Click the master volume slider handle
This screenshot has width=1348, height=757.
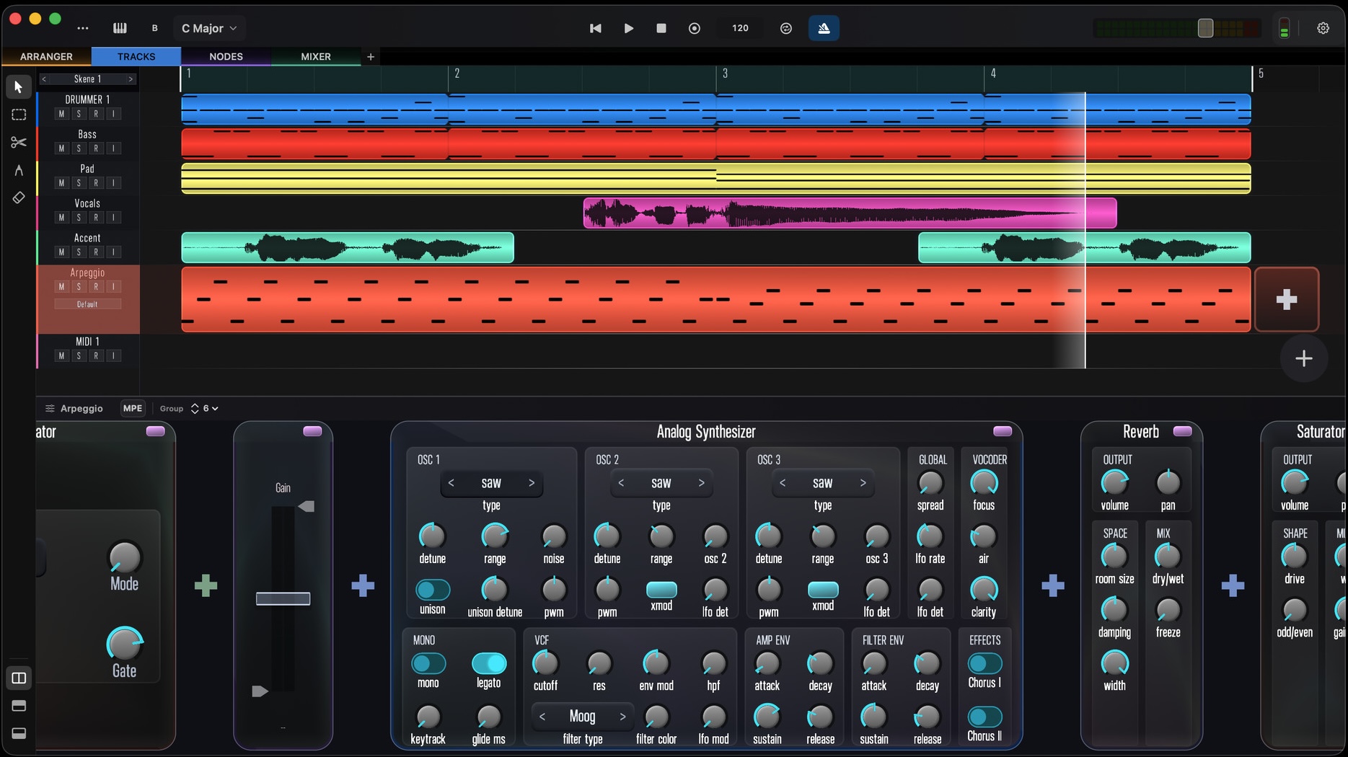pyautogui.click(x=1205, y=28)
